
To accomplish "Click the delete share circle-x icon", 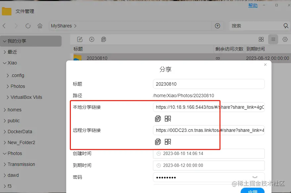I will point(92,39).
